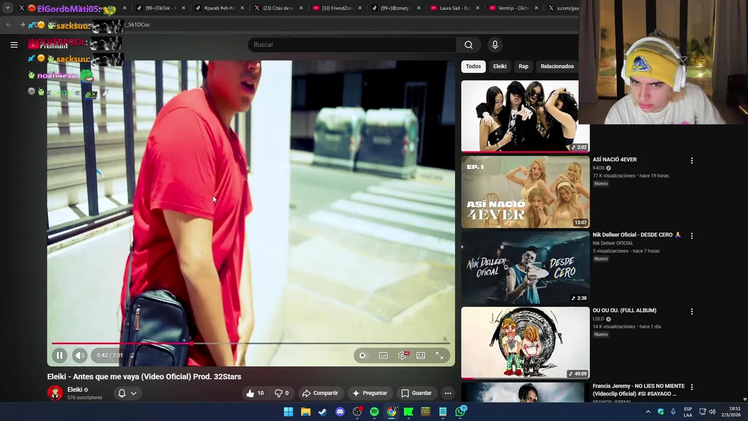The width and height of the screenshot is (748, 421).
Task: Like the video with thumbs-up button
Action: [x=255, y=393]
